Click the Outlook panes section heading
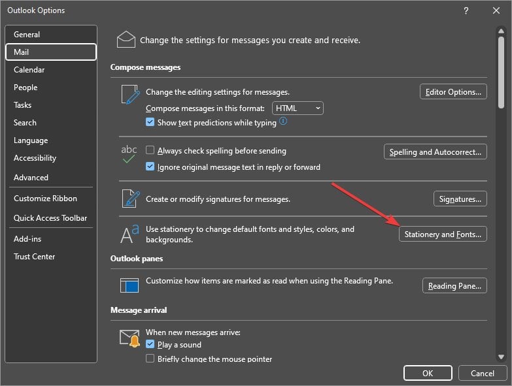 137,259
